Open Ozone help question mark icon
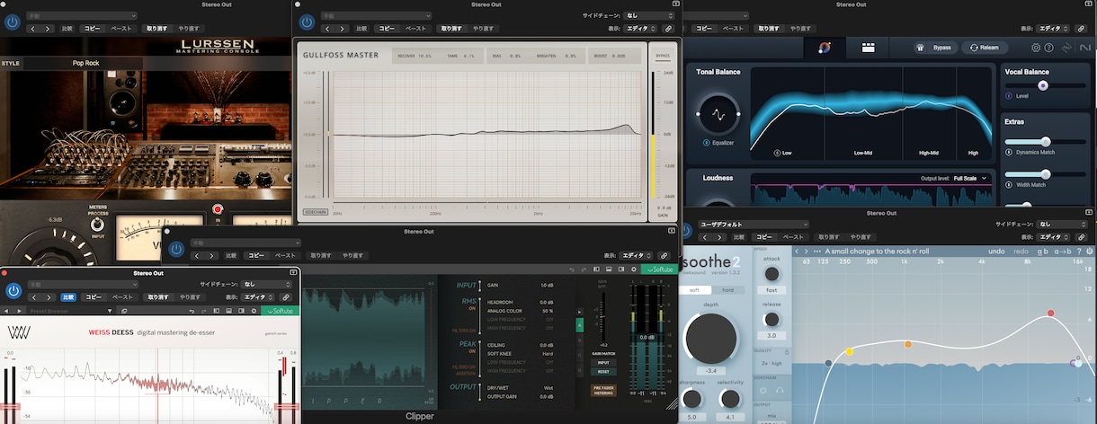The image size is (1097, 424). click(x=1049, y=48)
